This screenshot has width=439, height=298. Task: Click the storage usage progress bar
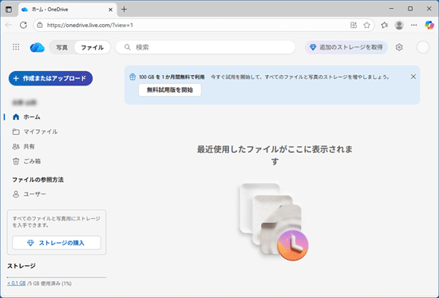point(57,277)
